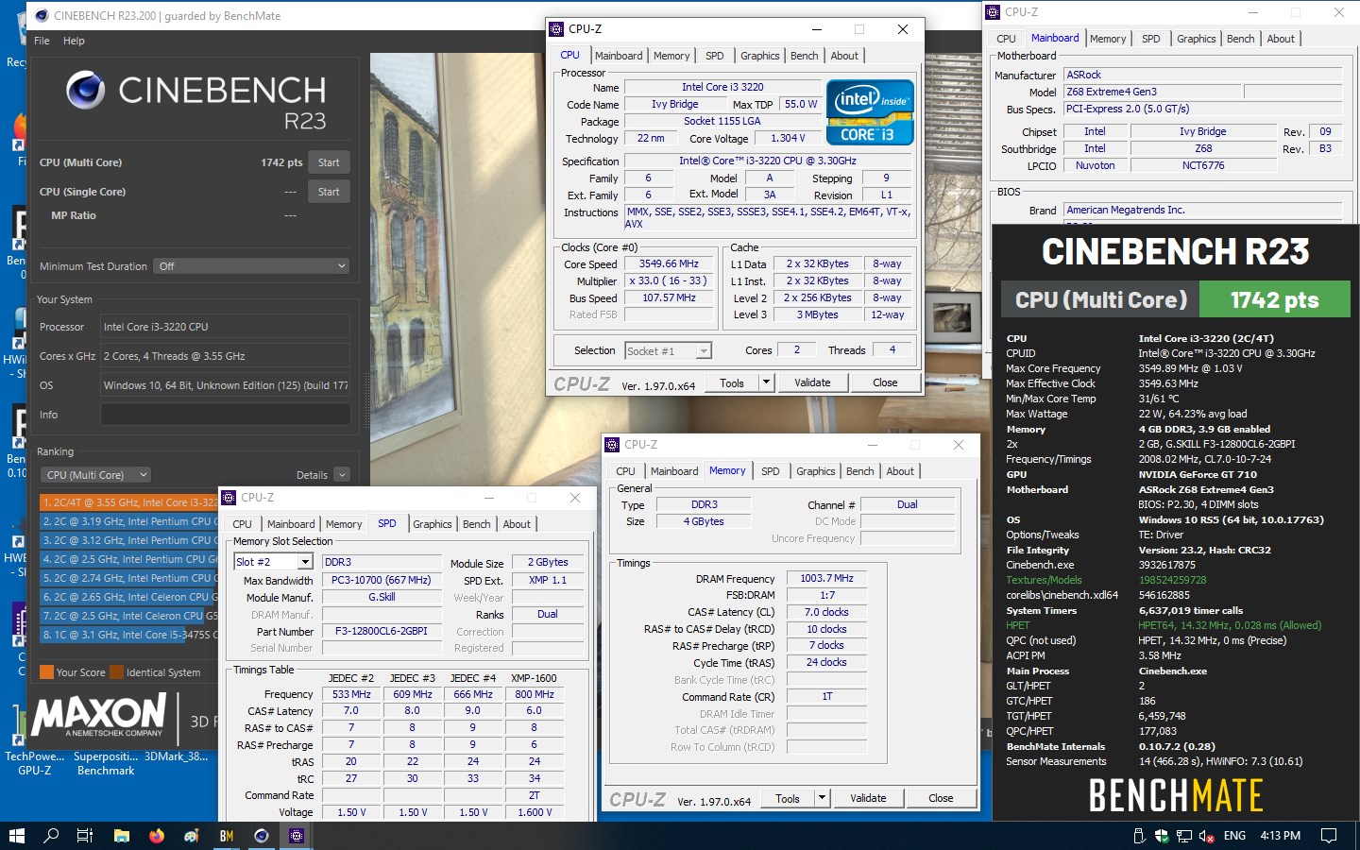
Task: Click Your Score orange legend swatch
Action: click(46, 672)
